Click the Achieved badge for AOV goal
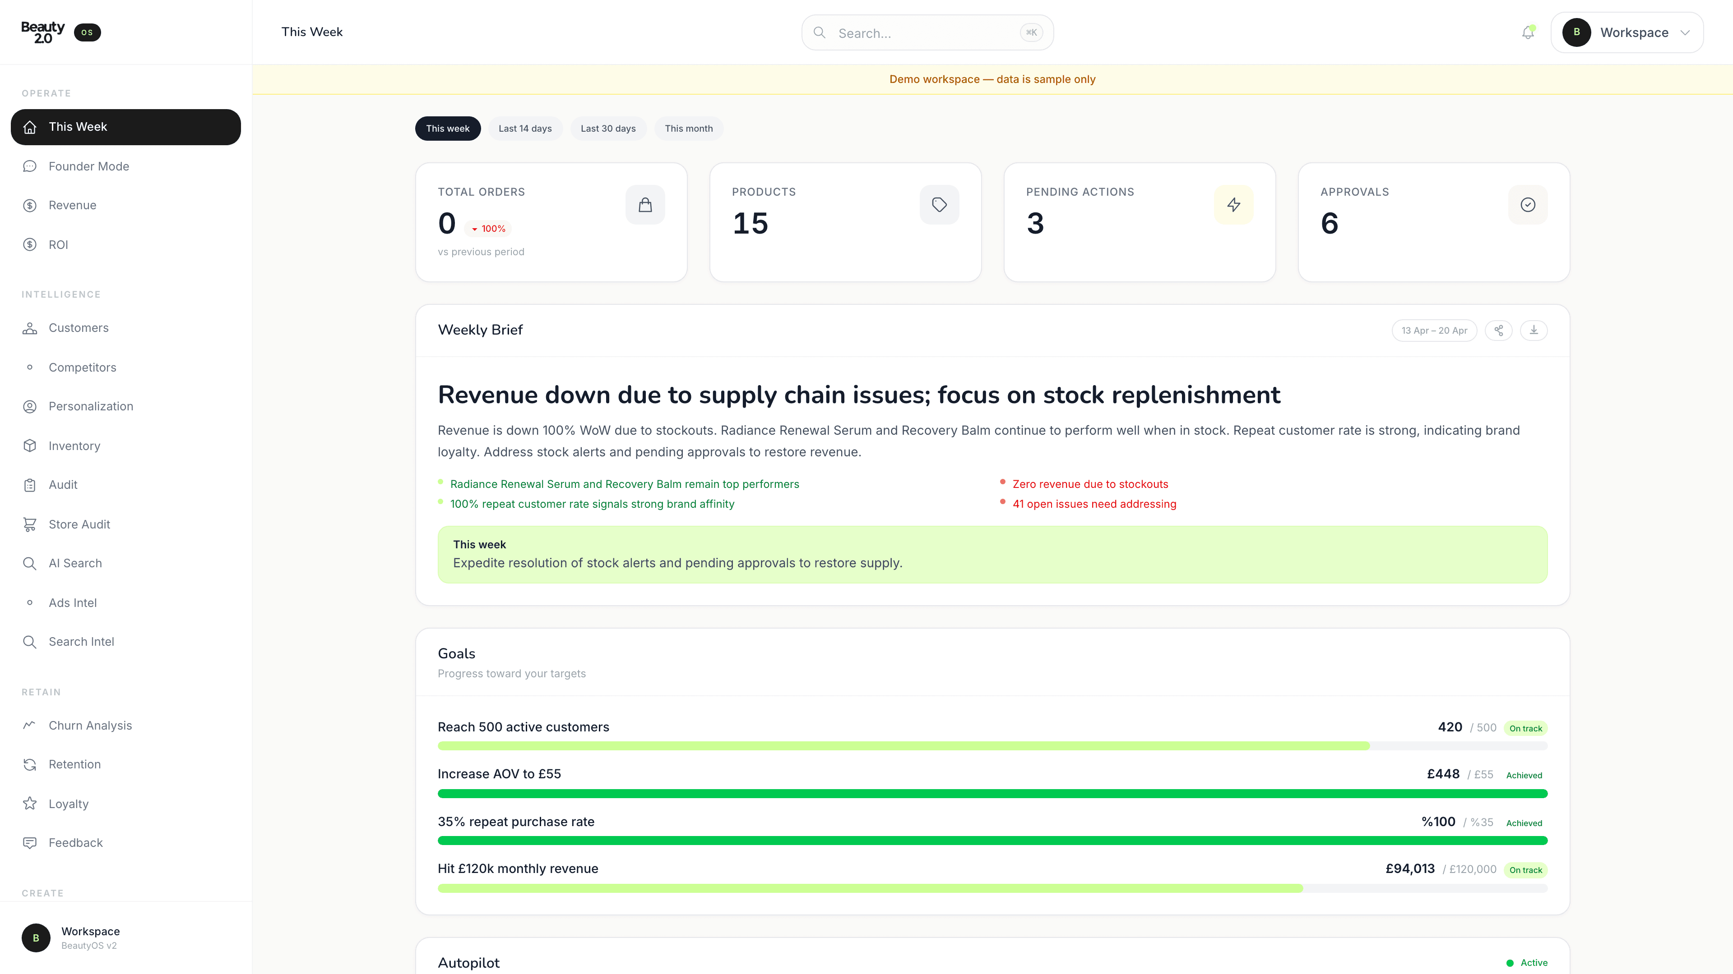Image resolution: width=1733 pixels, height=974 pixels. click(1524, 776)
